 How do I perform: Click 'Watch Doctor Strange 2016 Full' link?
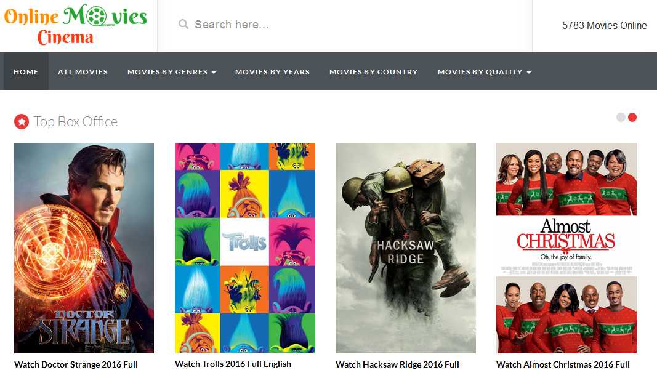click(x=76, y=364)
